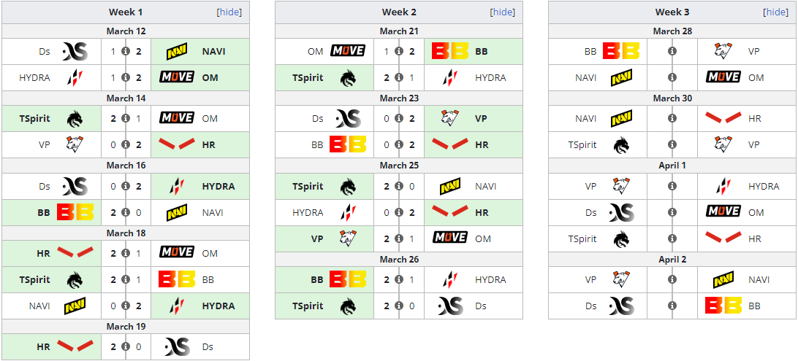Select HYDRA team name in March 12 match
Viewport: 798px width, 361px height.
[34, 78]
